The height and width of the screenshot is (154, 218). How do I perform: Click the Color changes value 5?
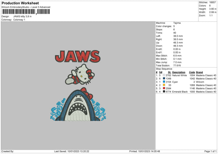(x=174, y=26)
